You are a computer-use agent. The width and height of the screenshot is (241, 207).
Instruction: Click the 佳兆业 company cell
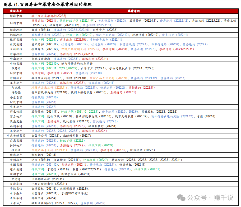point(16,150)
